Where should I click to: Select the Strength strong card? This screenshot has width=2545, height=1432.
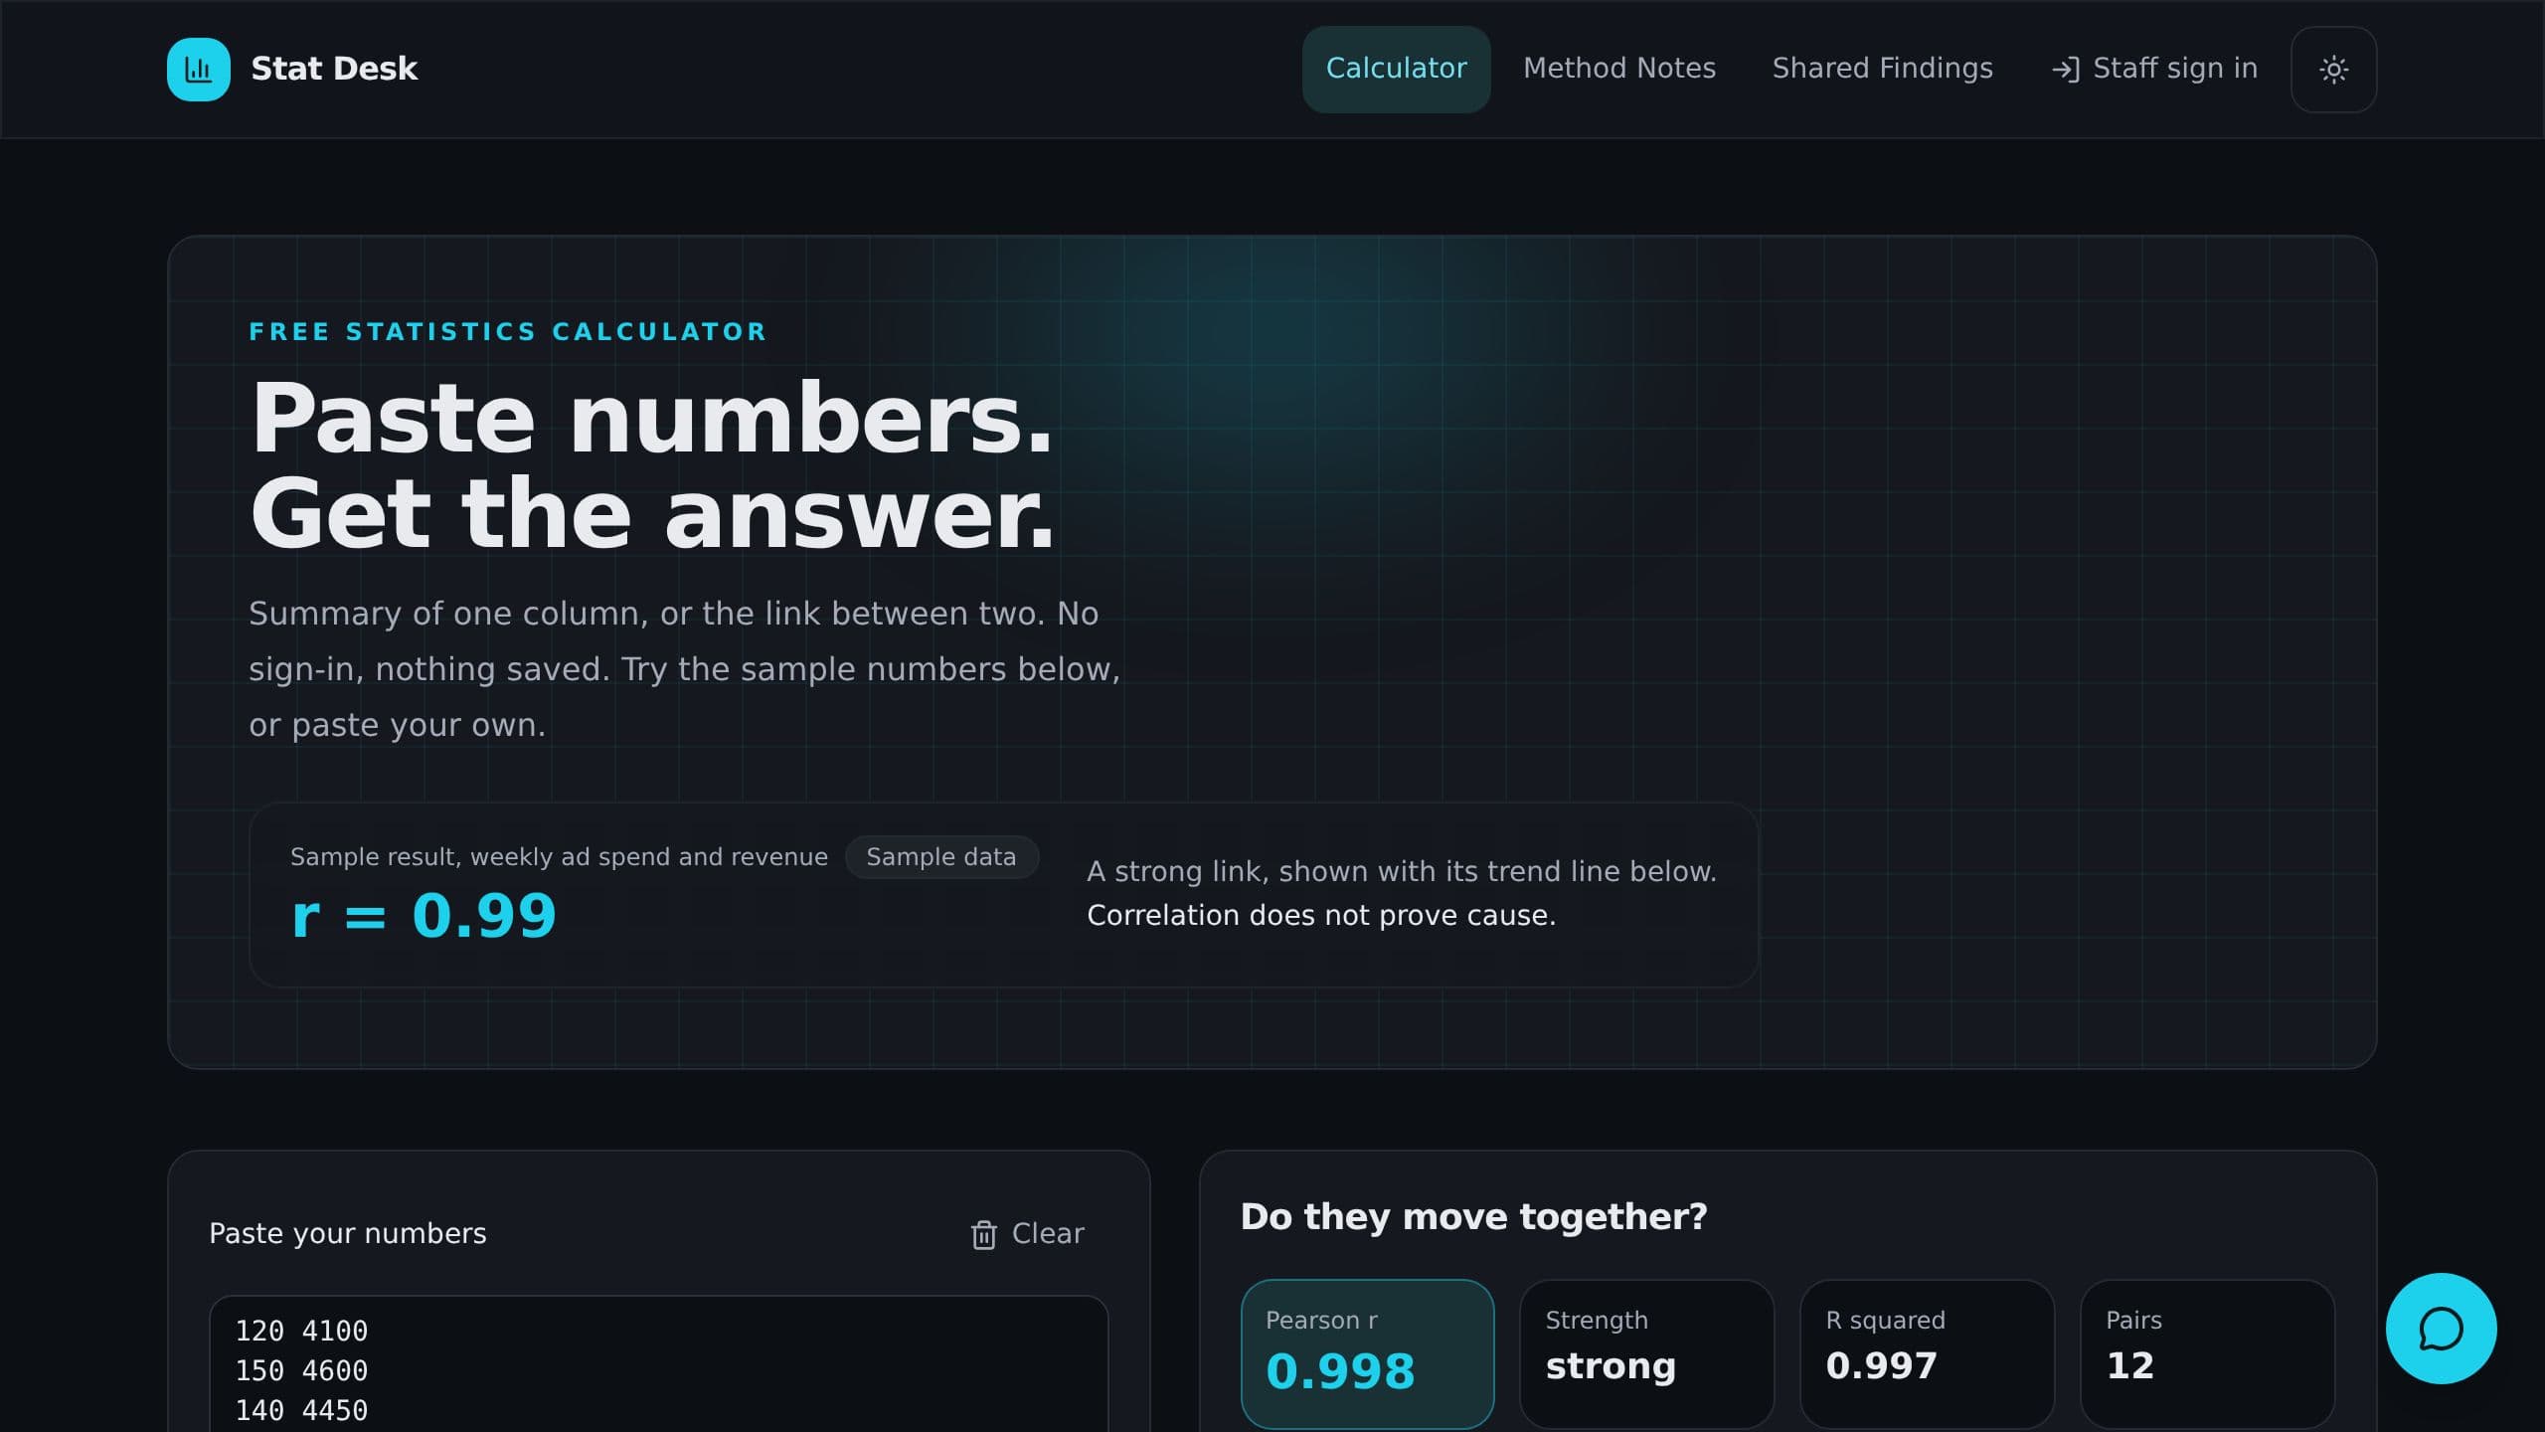pyautogui.click(x=1647, y=1354)
